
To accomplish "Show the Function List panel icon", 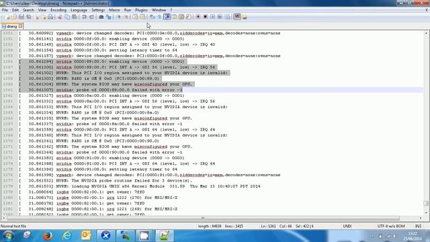I will coord(188,17).
